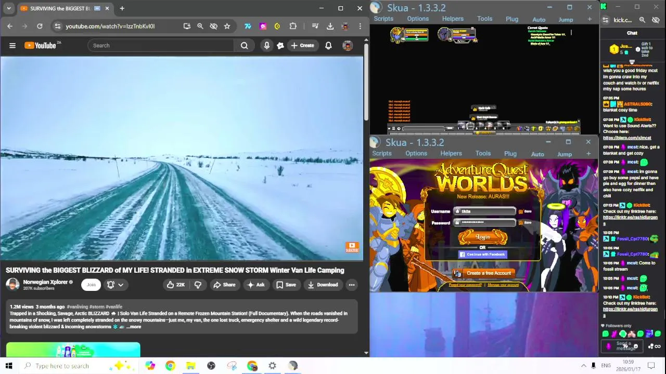Join the Norwegian Xplorer channel
Image resolution: width=666 pixels, height=374 pixels.
[91, 285]
